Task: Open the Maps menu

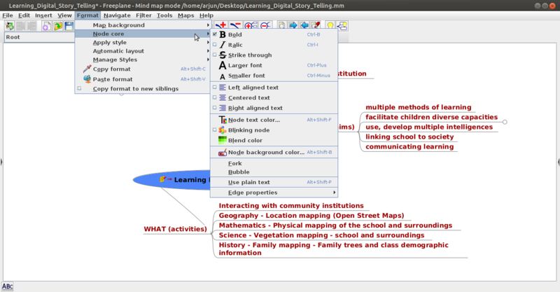Action: click(185, 15)
